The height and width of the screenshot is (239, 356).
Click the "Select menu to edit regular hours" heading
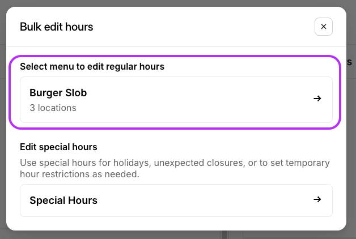click(92, 66)
